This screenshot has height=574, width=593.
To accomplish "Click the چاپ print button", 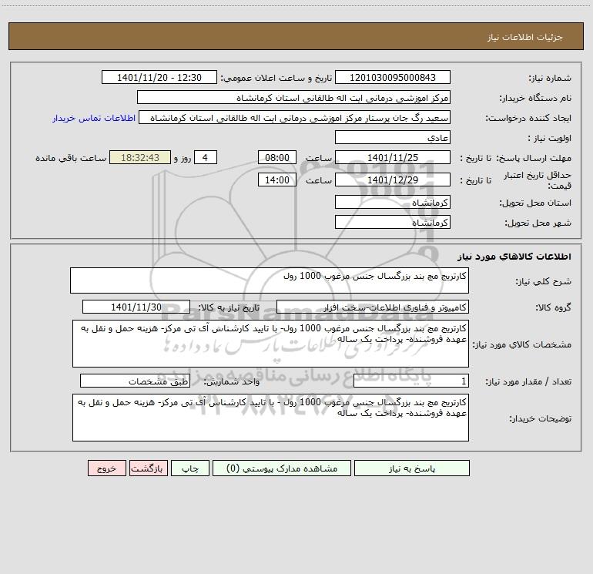I will pyautogui.click(x=190, y=468).
